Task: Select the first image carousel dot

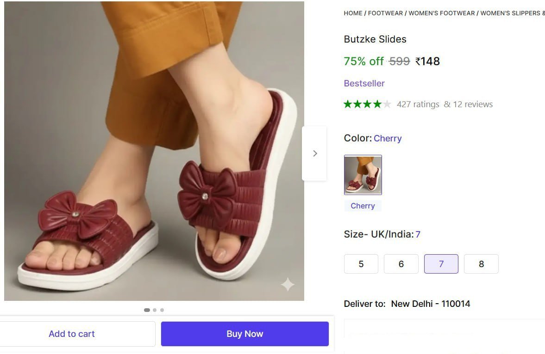Action: (x=147, y=310)
